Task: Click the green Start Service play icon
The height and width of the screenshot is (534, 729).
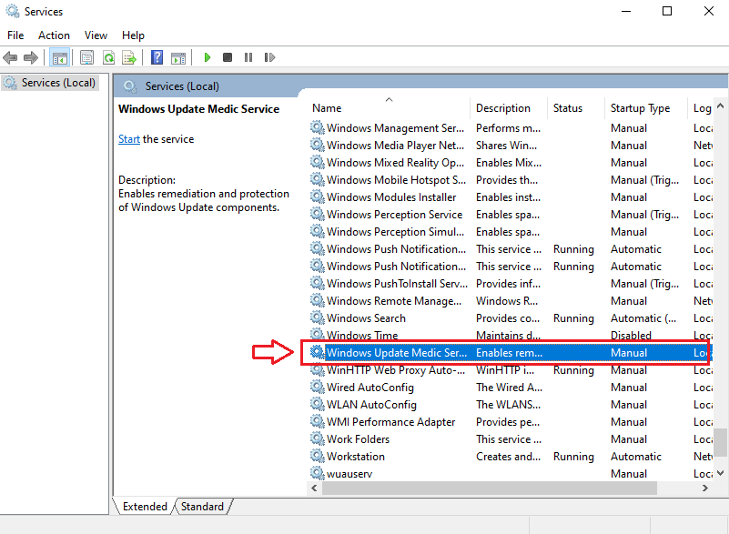Action: pos(208,57)
